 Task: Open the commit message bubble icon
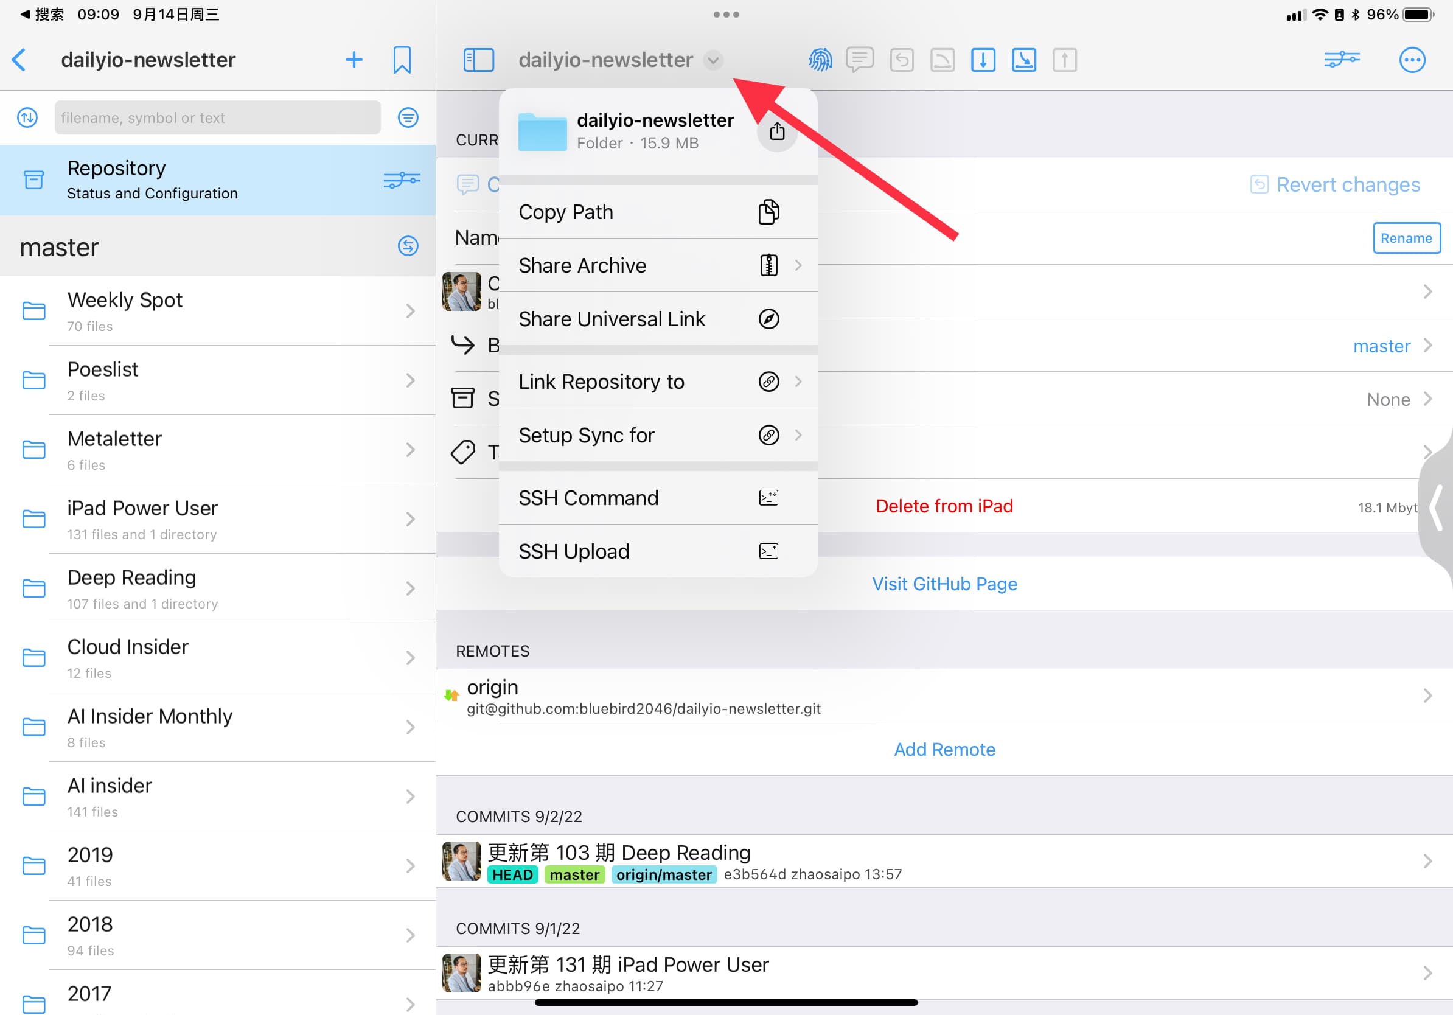tap(860, 60)
